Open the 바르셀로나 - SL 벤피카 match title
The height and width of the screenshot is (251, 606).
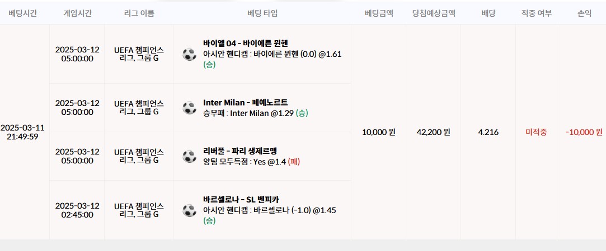[x=241, y=200]
